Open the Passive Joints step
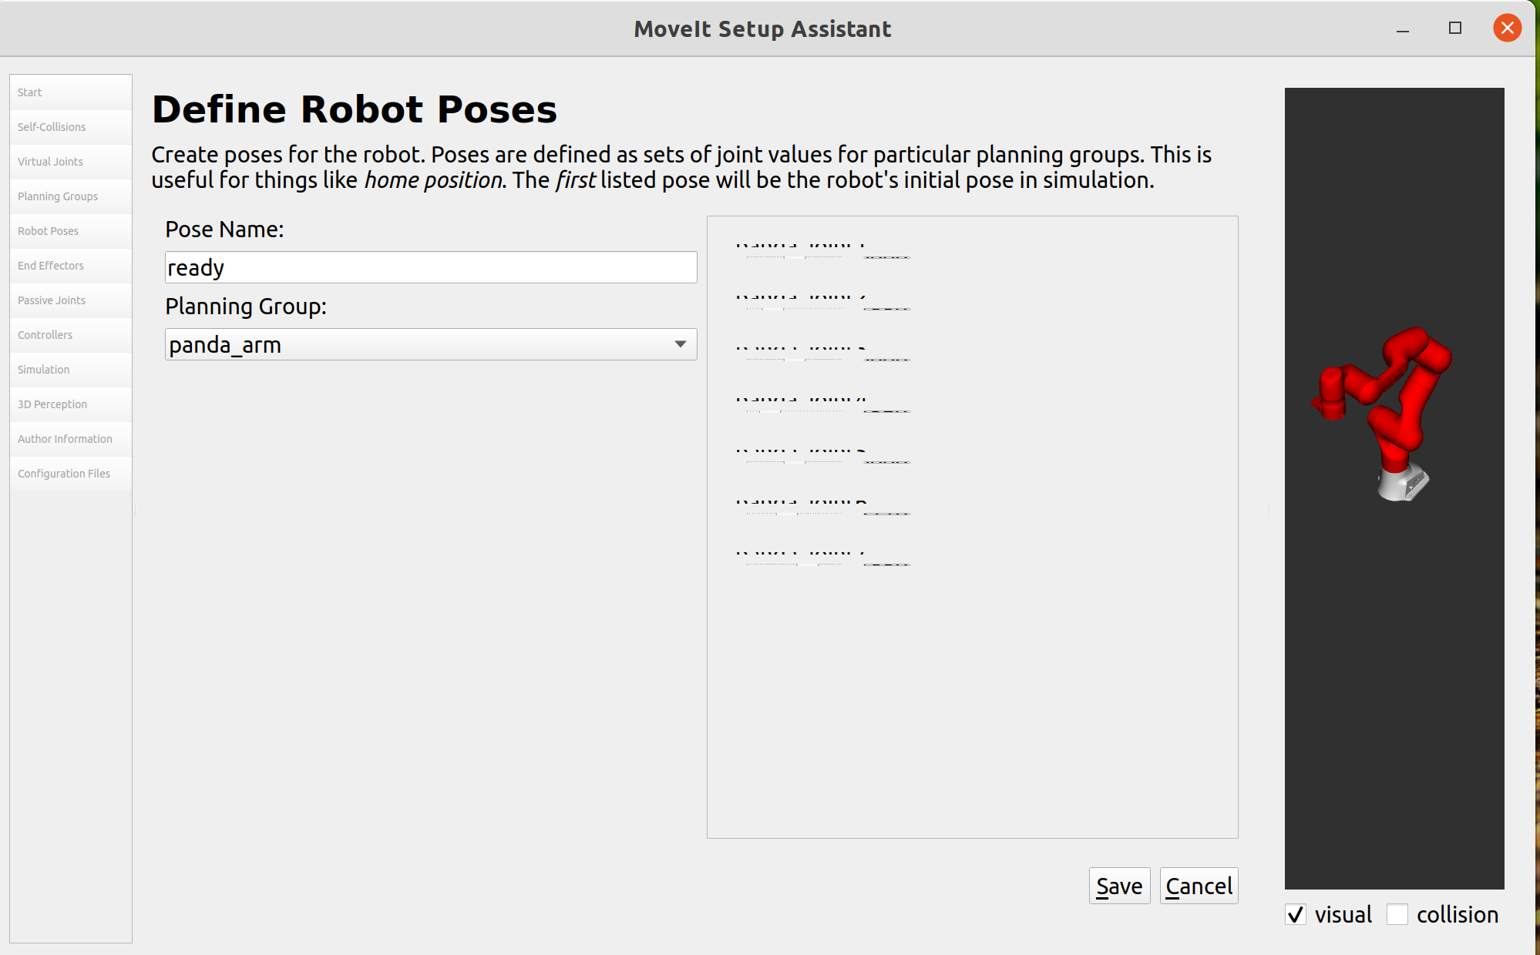This screenshot has width=1540, height=955. coord(70,300)
